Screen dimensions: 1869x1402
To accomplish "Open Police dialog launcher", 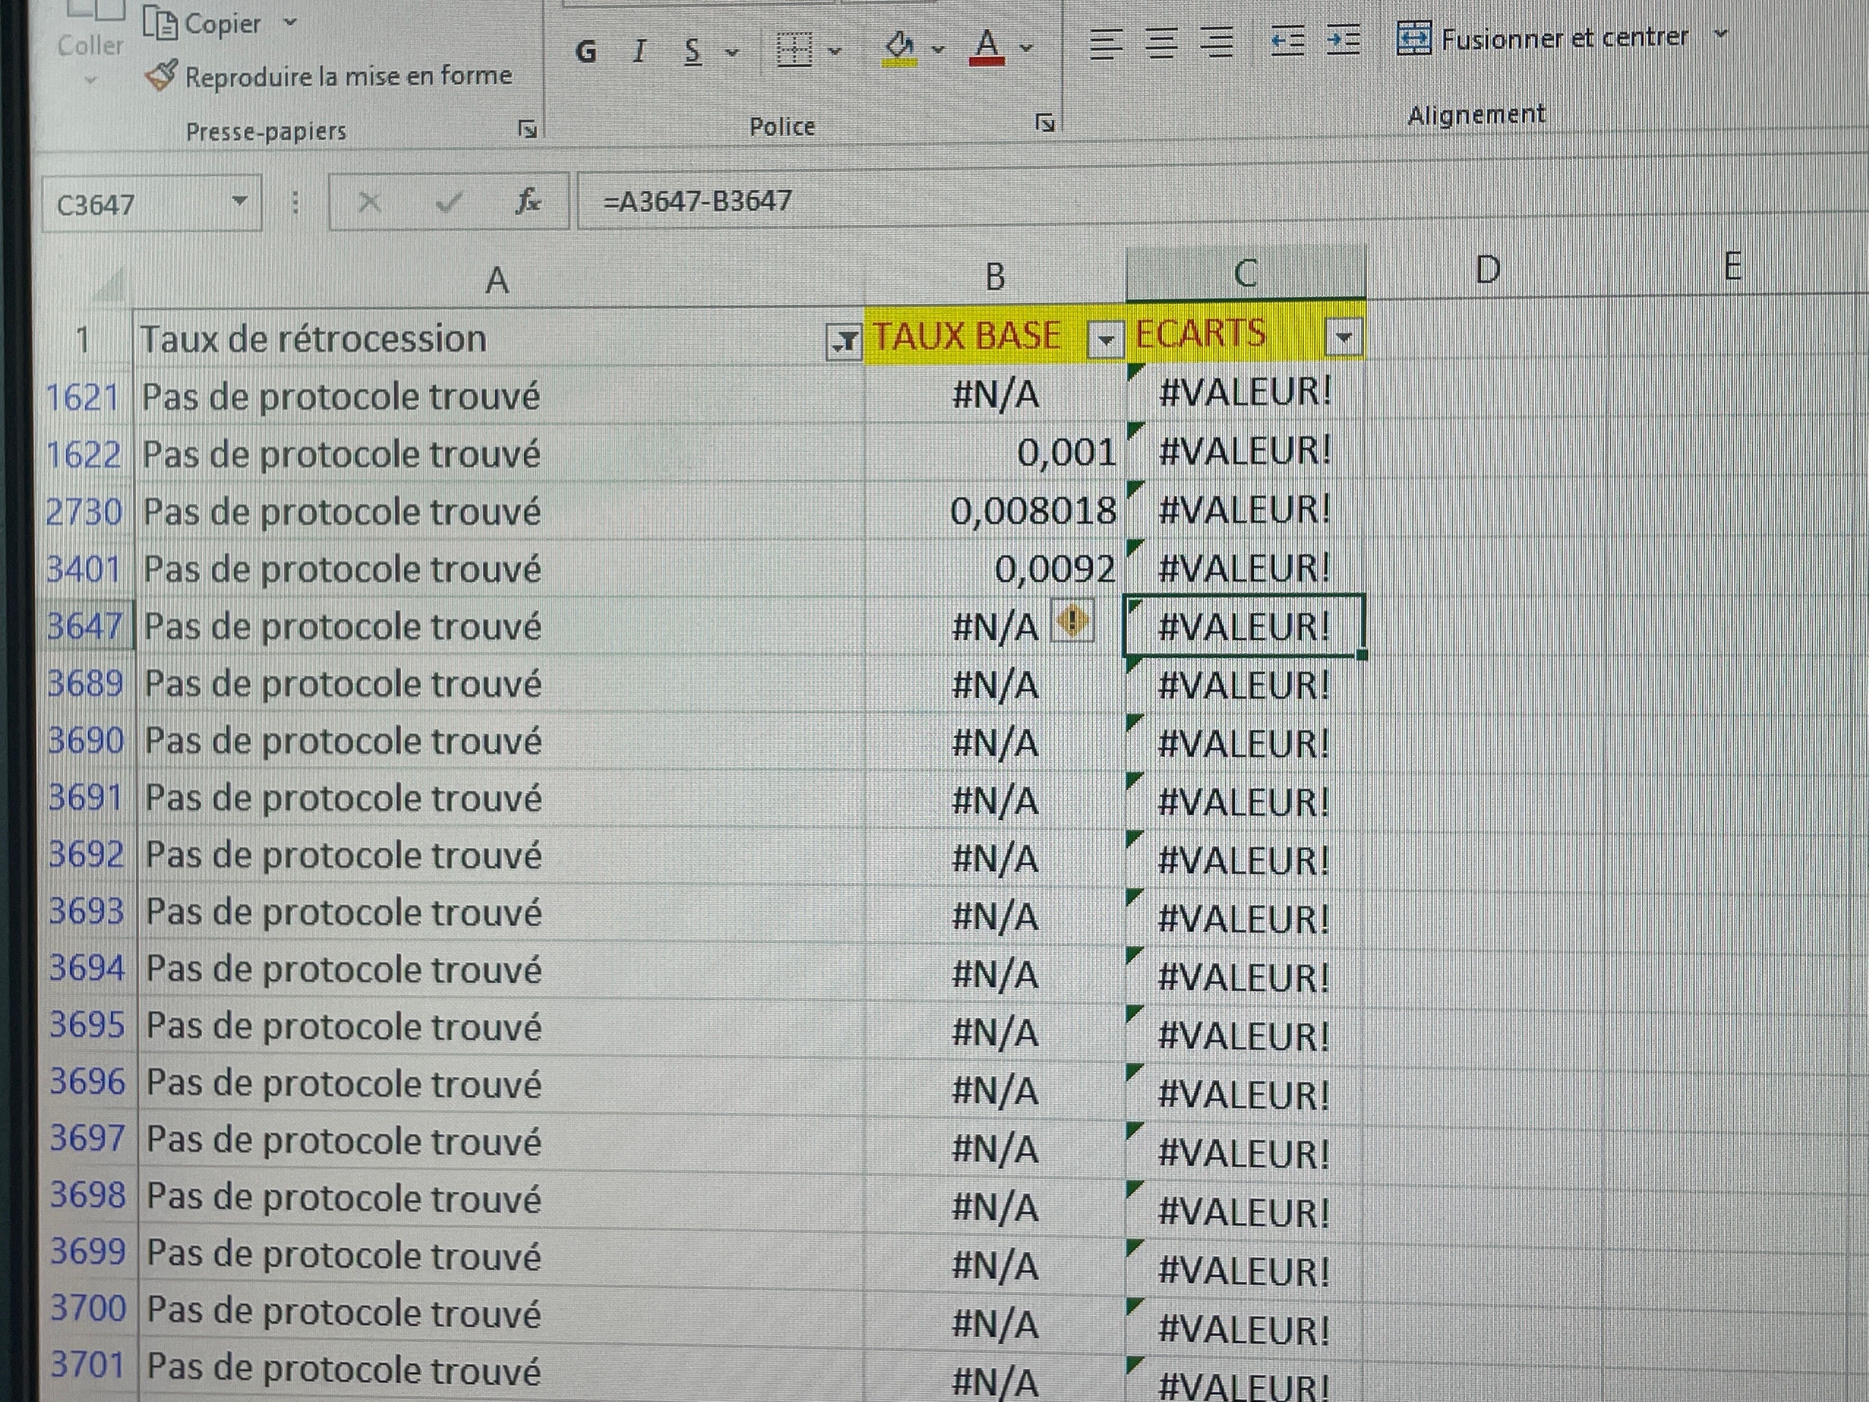I will [x=1045, y=124].
